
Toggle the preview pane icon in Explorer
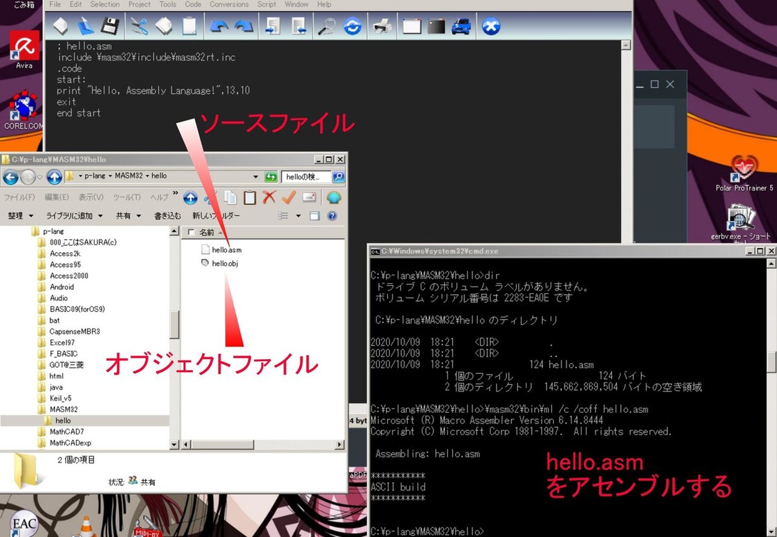pyautogui.click(x=315, y=215)
